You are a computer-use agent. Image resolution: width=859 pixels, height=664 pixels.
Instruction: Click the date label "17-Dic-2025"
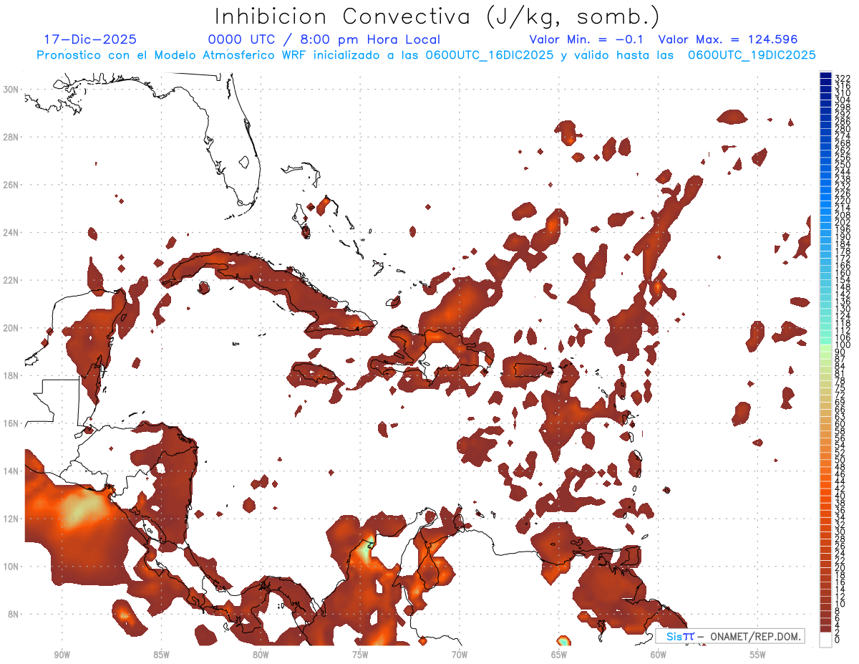coord(90,39)
